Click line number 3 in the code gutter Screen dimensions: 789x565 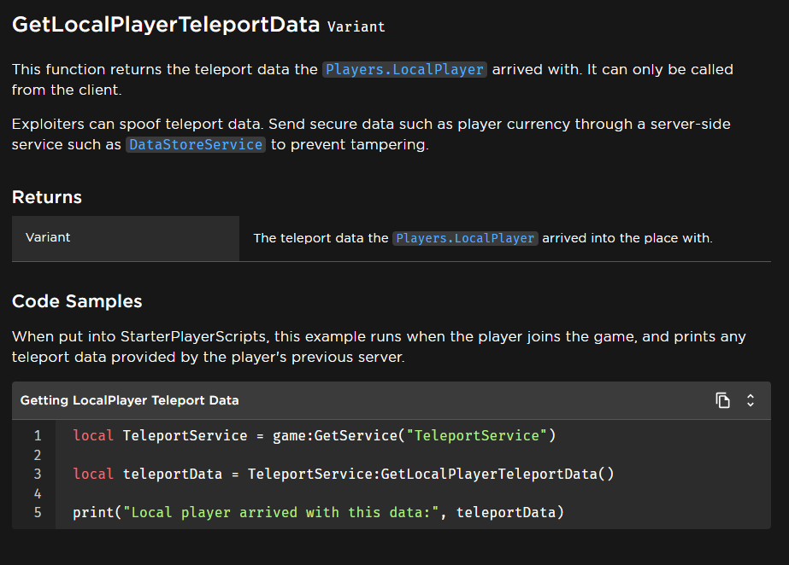pyautogui.click(x=37, y=475)
